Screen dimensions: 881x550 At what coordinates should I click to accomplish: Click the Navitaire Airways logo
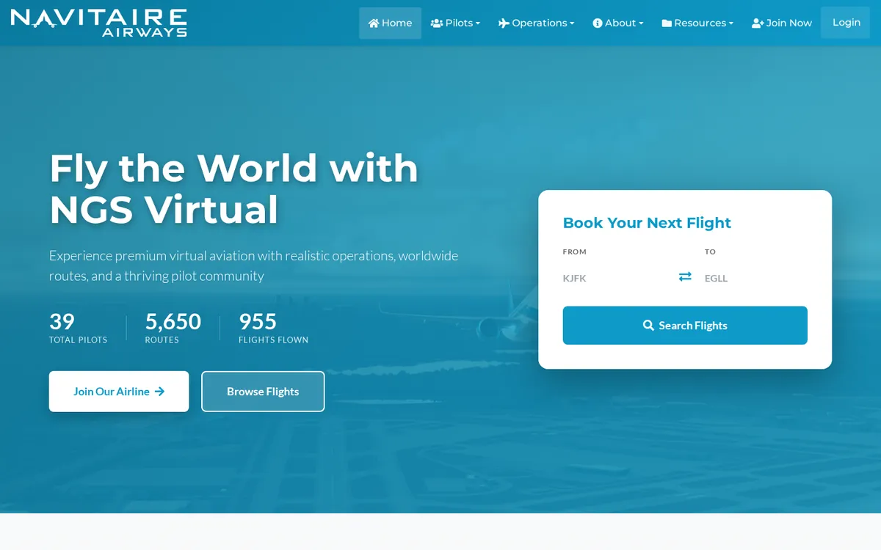tap(99, 23)
